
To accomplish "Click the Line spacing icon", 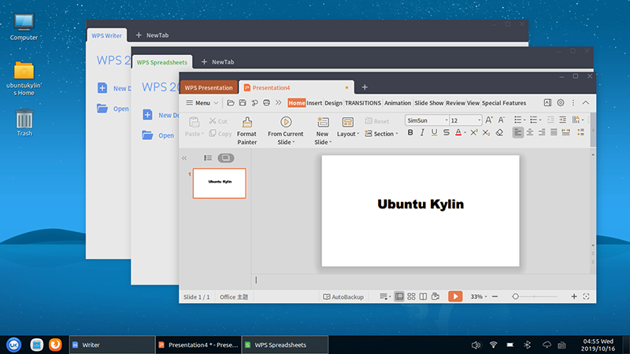I will 580,132.
